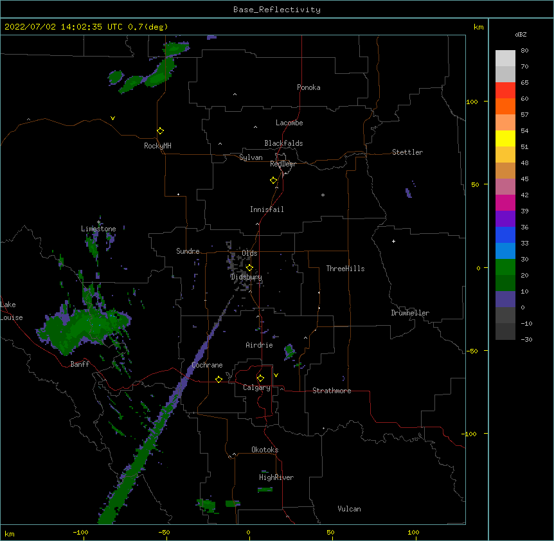Image resolution: width=554 pixels, height=541 pixels.
Task: Click the Banff label
Action: 80,364
